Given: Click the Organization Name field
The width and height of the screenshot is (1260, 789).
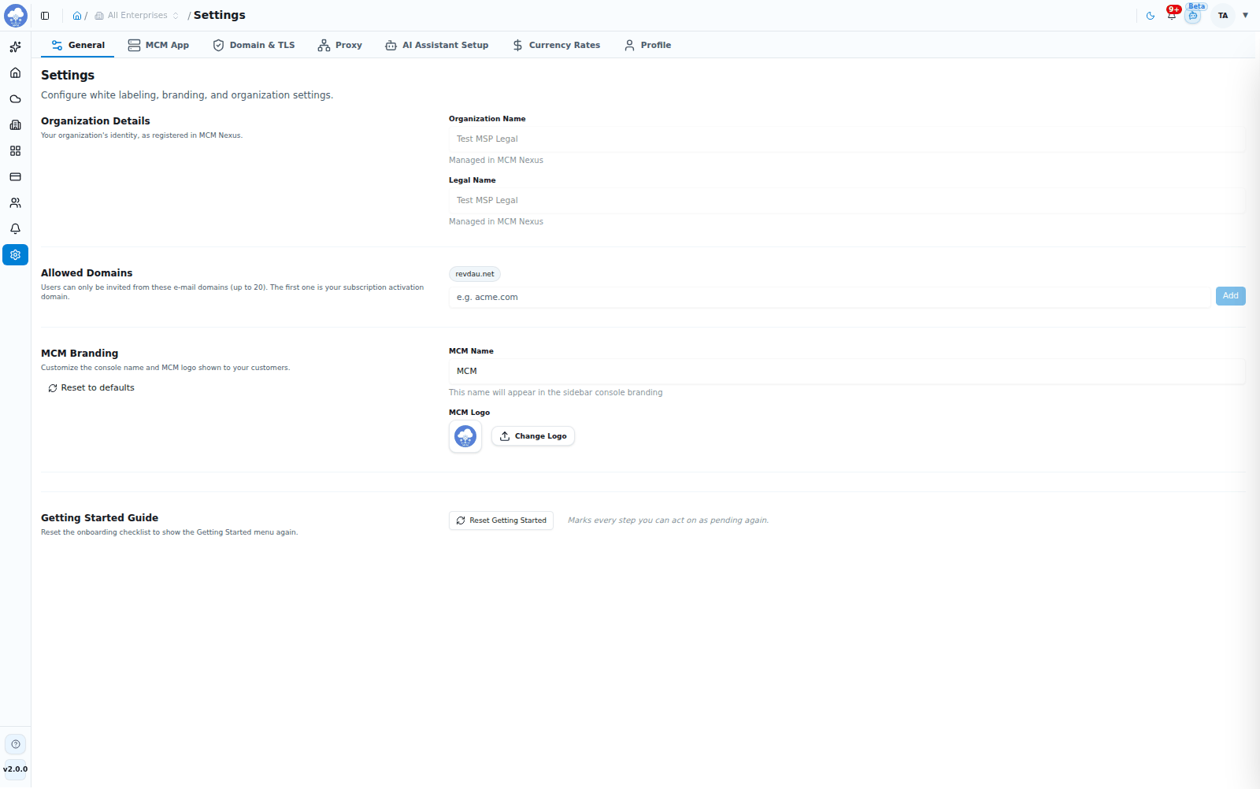Looking at the screenshot, I should [847, 139].
